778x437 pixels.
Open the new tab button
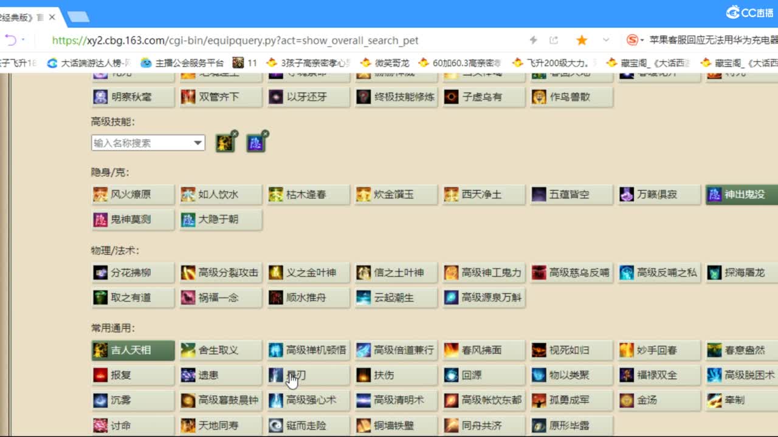click(78, 16)
